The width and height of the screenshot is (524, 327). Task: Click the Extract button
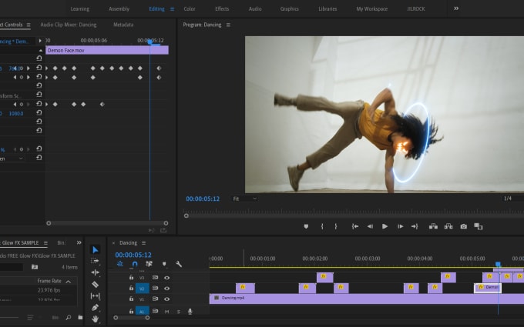pyautogui.click(x=448, y=226)
